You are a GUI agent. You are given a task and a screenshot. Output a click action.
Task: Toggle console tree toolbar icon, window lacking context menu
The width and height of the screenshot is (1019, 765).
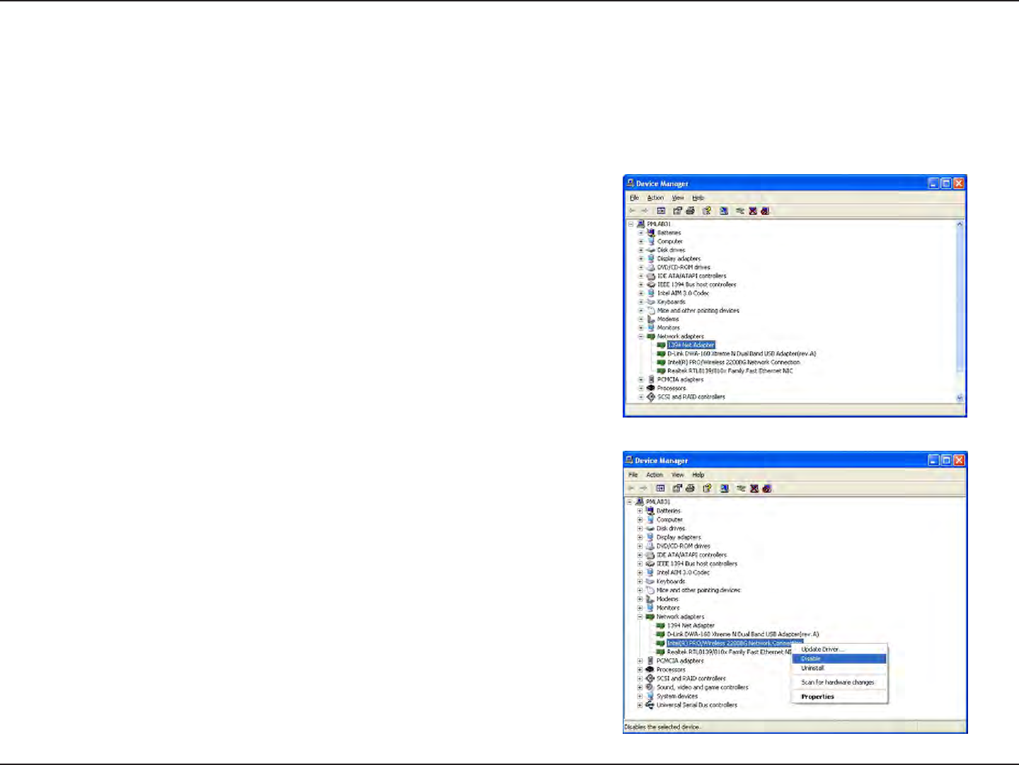pos(661,211)
